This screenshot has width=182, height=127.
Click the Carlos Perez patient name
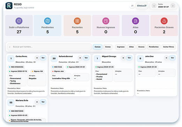(21, 56)
